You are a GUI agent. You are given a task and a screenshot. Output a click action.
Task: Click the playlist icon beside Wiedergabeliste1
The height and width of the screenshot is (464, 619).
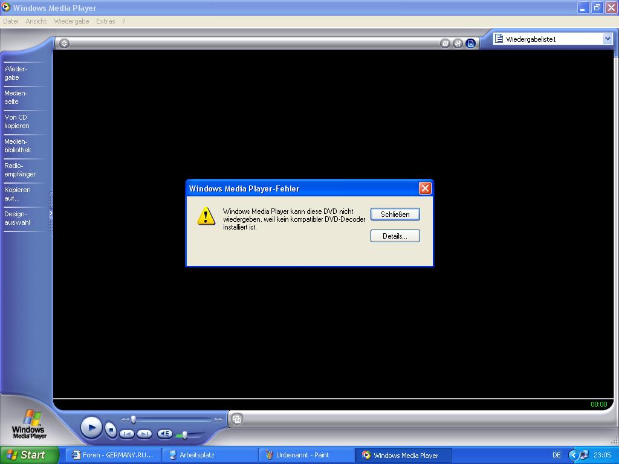499,39
